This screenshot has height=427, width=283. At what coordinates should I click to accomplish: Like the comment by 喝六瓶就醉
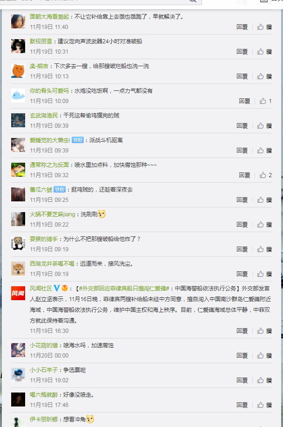[x=264, y=405]
